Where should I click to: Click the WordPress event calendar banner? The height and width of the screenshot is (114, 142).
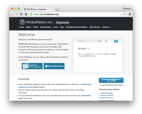pyautogui.click(x=32, y=66)
